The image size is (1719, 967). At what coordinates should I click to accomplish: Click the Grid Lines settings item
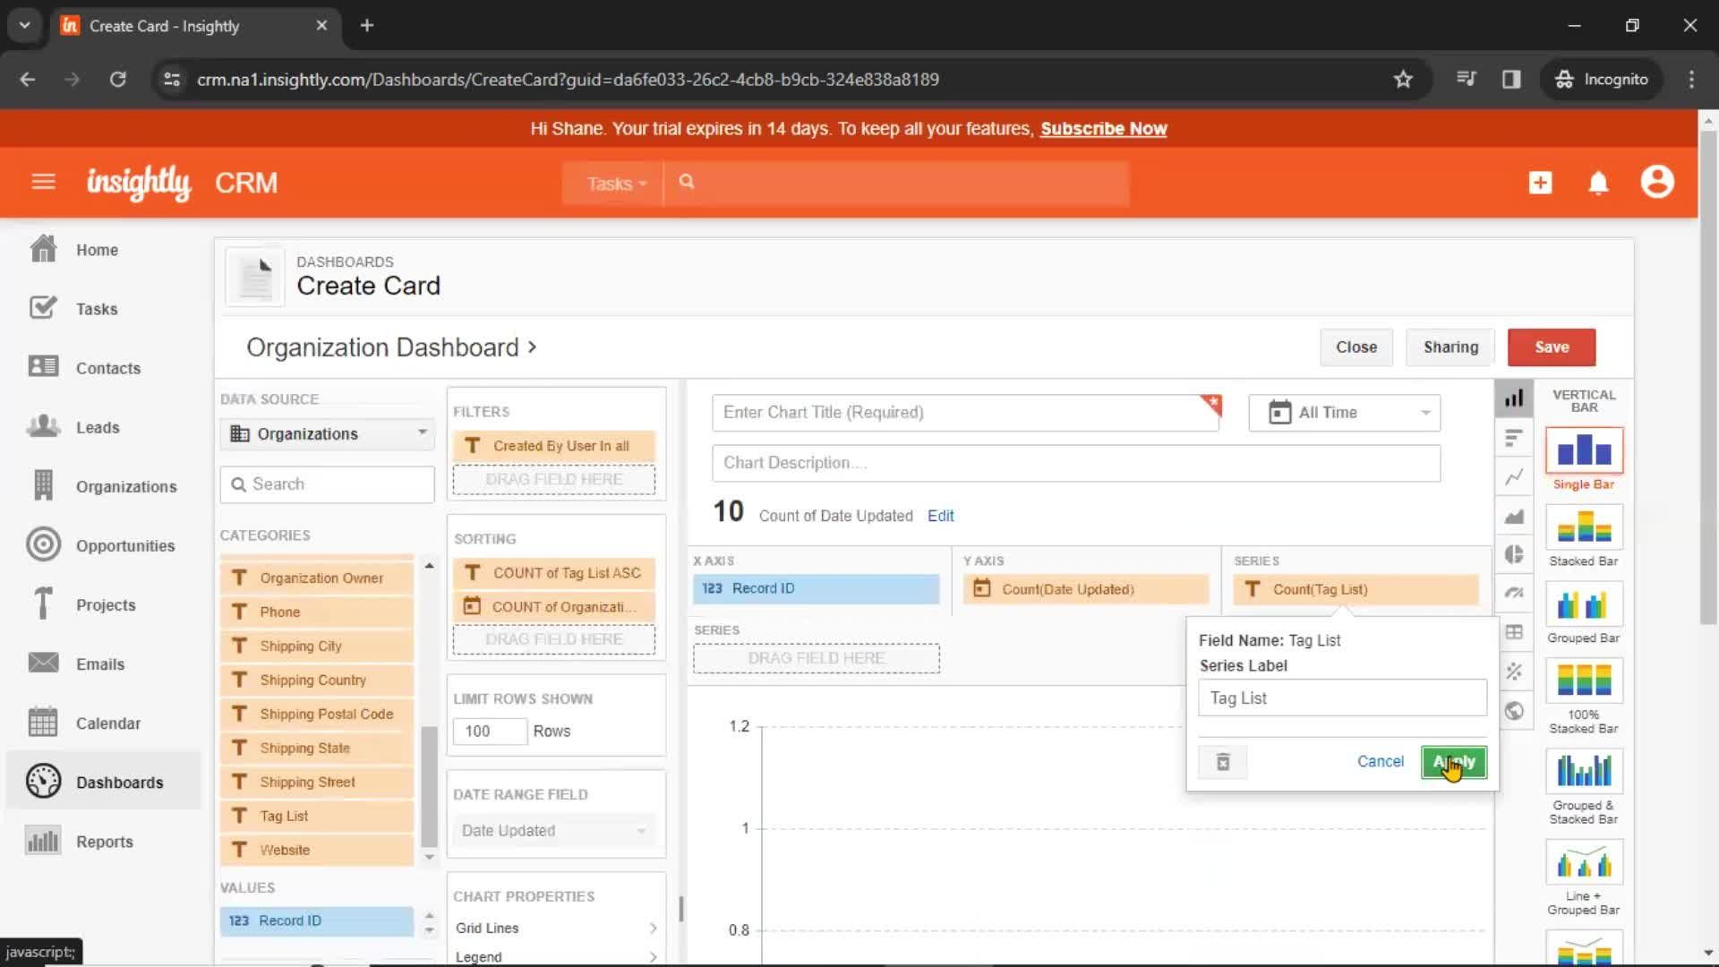(552, 928)
